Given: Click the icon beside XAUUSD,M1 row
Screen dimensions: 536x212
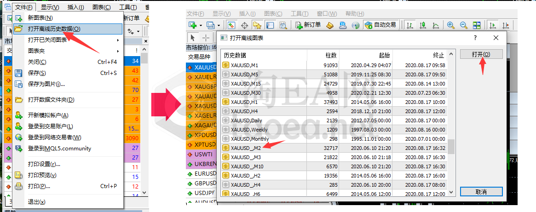Looking at the screenshot, I should (226, 65).
